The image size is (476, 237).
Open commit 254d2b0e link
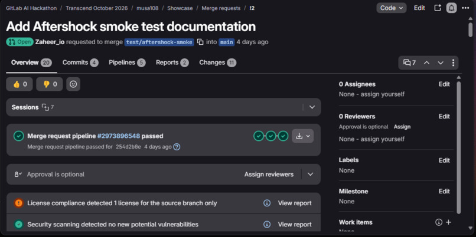point(128,147)
